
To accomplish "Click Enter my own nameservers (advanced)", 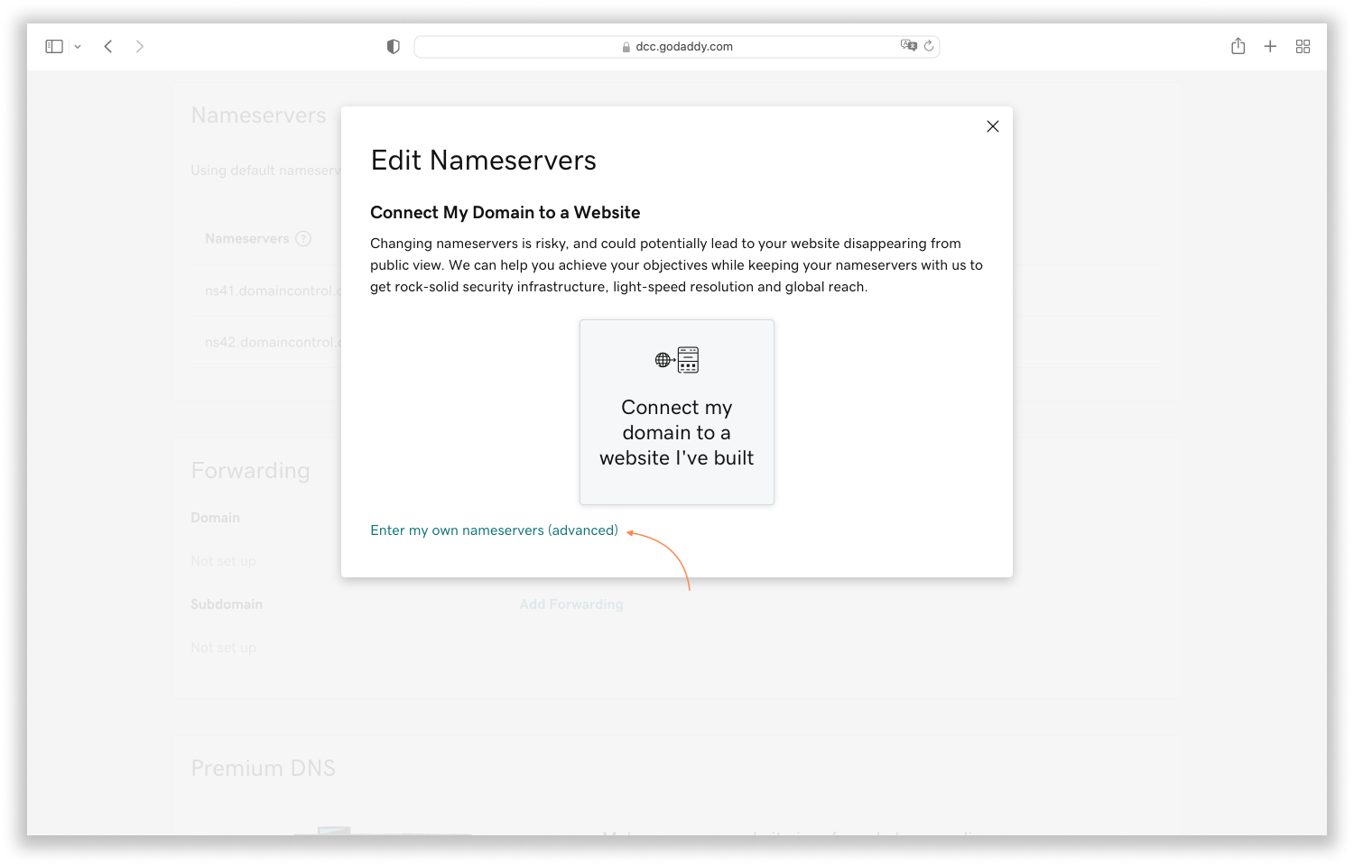I will pos(494,530).
